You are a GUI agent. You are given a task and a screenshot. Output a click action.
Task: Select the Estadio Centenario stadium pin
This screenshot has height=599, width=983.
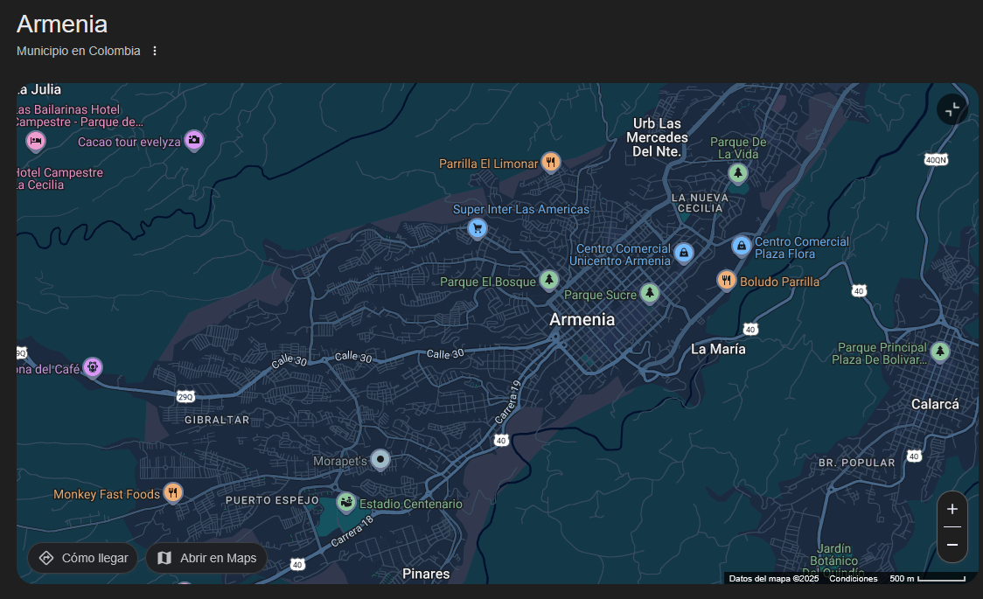point(346,503)
